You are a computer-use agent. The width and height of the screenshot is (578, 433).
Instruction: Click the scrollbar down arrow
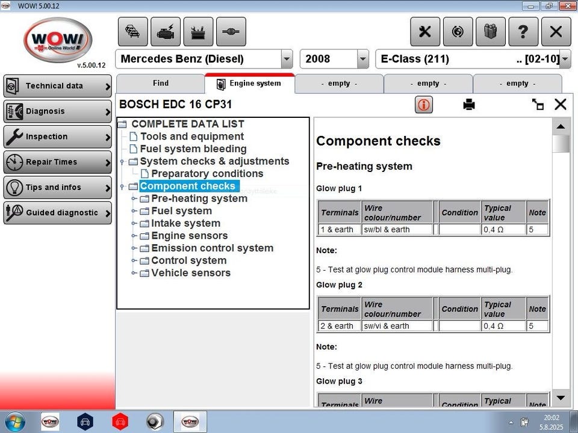pyautogui.click(x=561, y=398)
